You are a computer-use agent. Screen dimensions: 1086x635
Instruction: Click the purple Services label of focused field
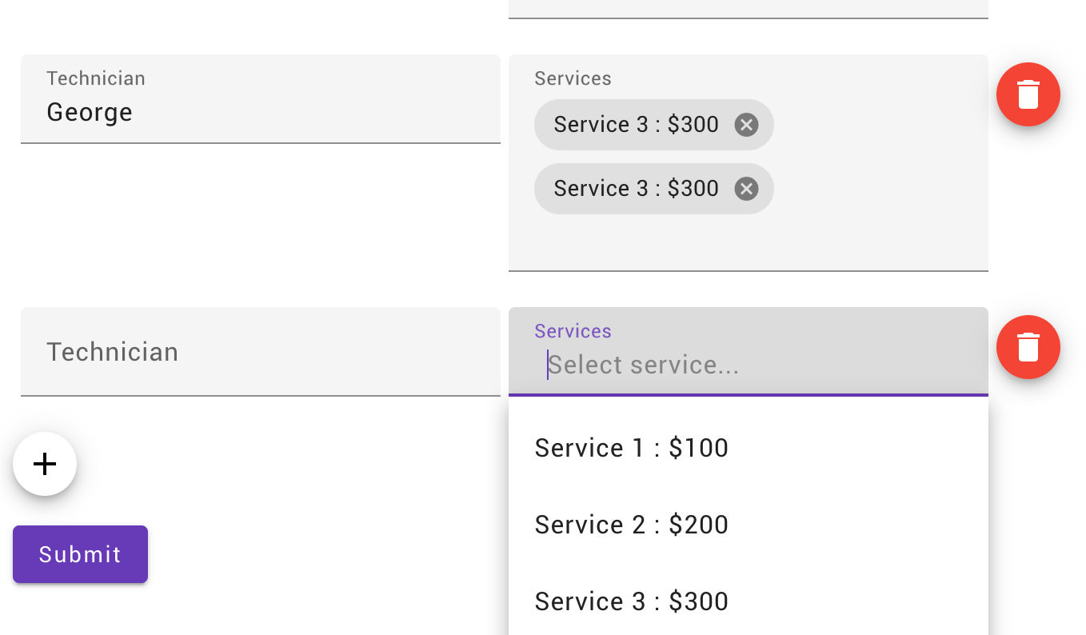(573, 331)
